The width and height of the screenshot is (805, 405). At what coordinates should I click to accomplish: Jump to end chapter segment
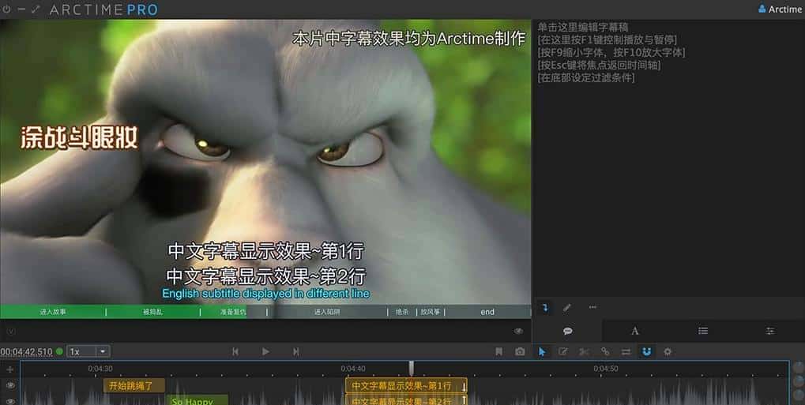[x=487, y=312]
